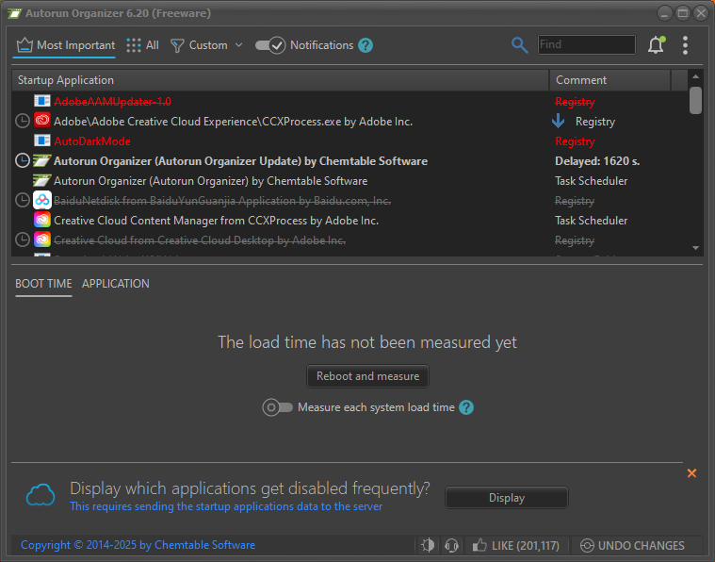Image resolution: width=715 pixels, height=562 pixels.
Task: Switch to All entries view
Action: (142, 45)
